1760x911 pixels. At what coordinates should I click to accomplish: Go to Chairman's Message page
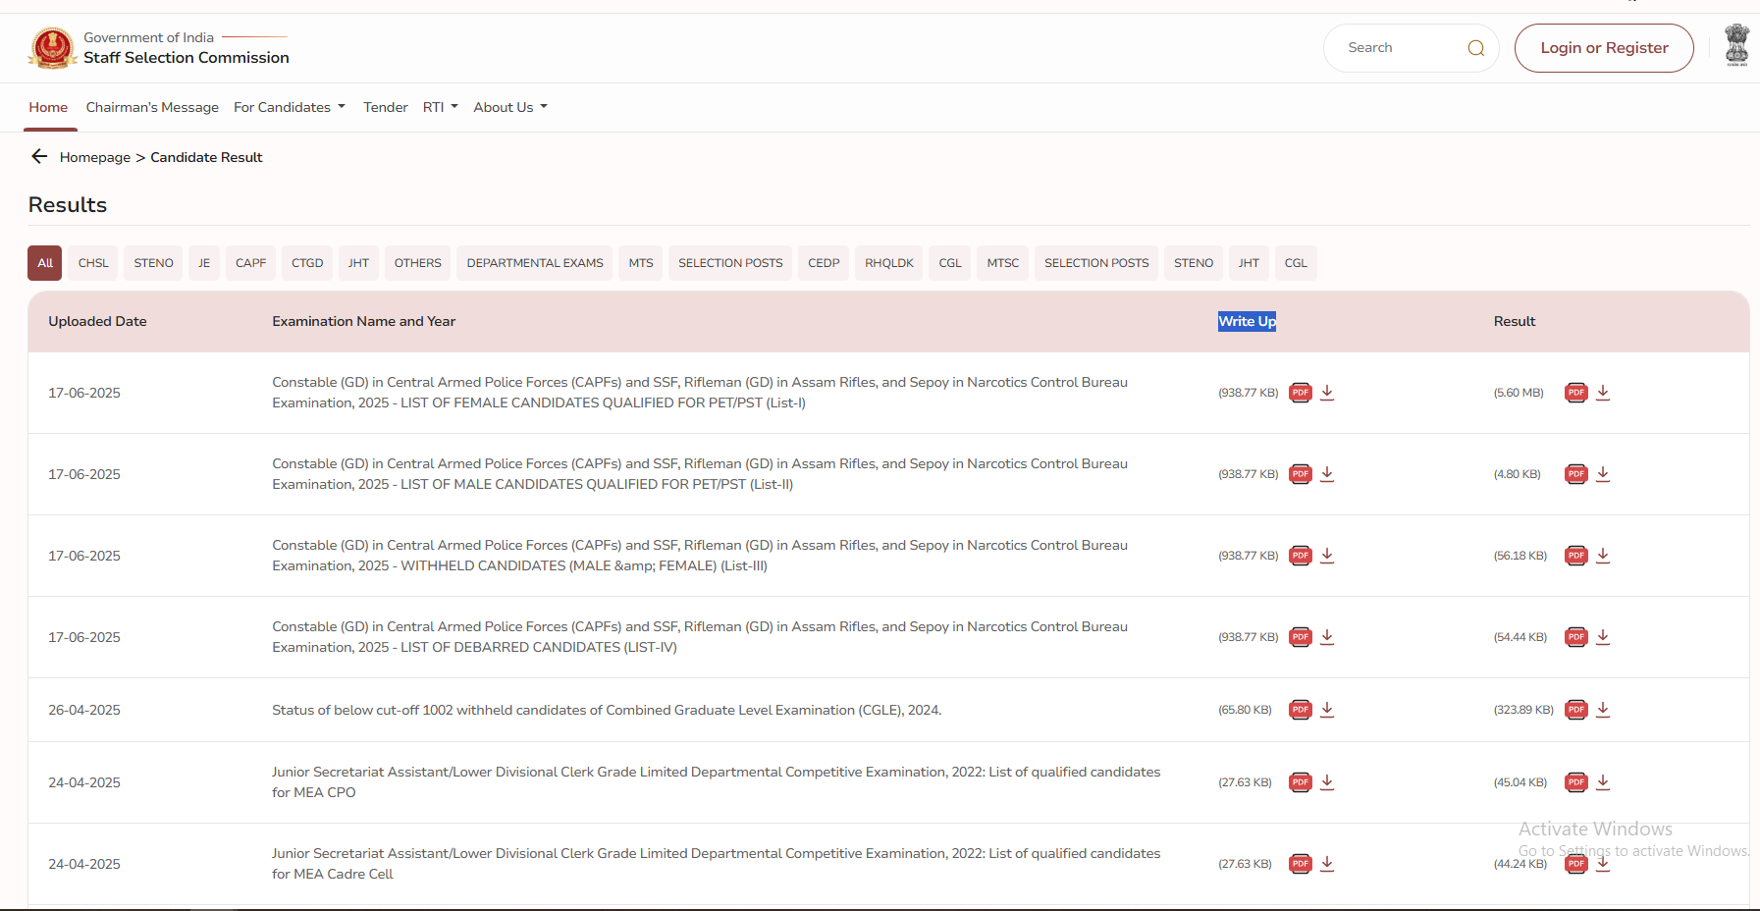point(152,107)
